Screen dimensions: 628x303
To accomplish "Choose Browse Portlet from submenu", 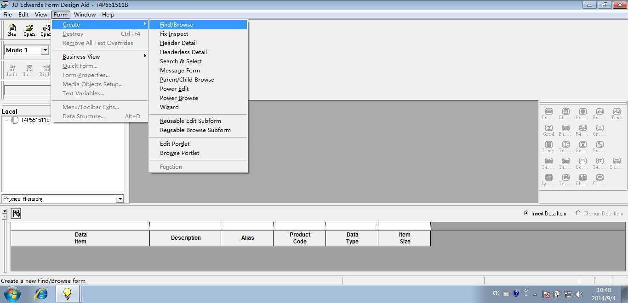I will click(198, 153).
